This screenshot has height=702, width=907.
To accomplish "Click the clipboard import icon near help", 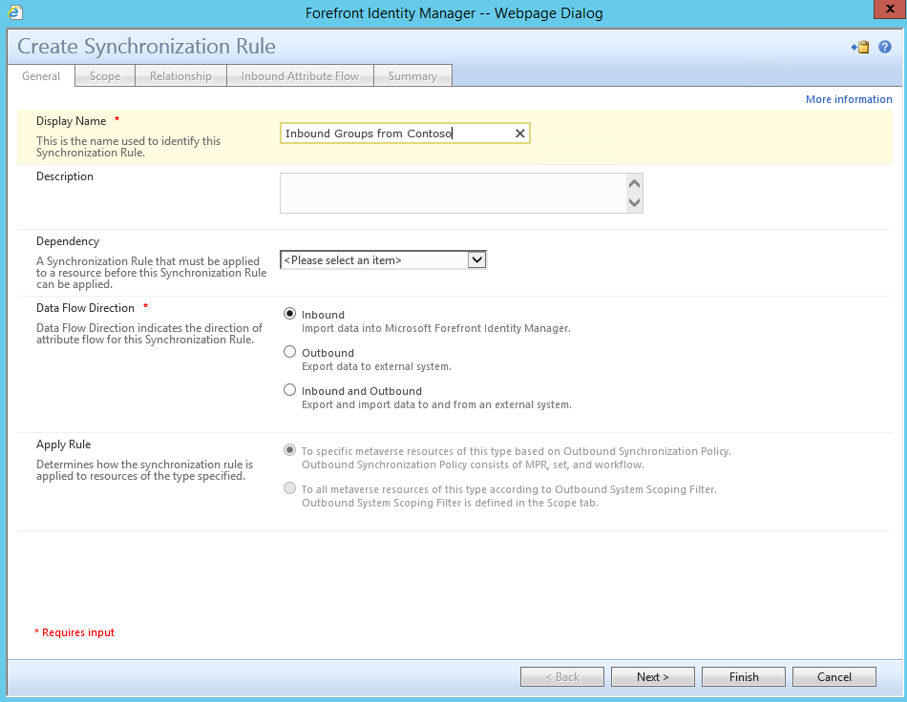I will point(860,48).
